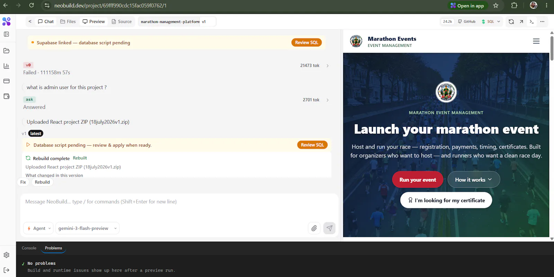Viewport: 554px width, 277px height.
Task: Reload the browser page
Action: click(x=32, y=6)
